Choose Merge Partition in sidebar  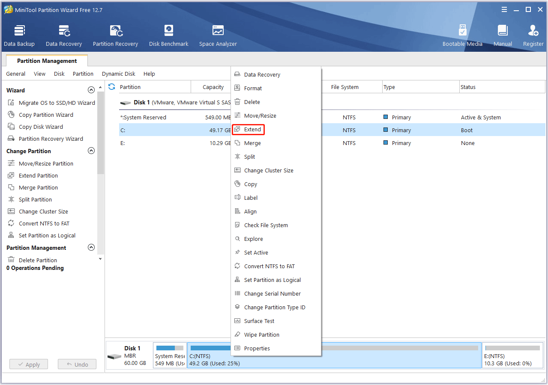(33, 187)
